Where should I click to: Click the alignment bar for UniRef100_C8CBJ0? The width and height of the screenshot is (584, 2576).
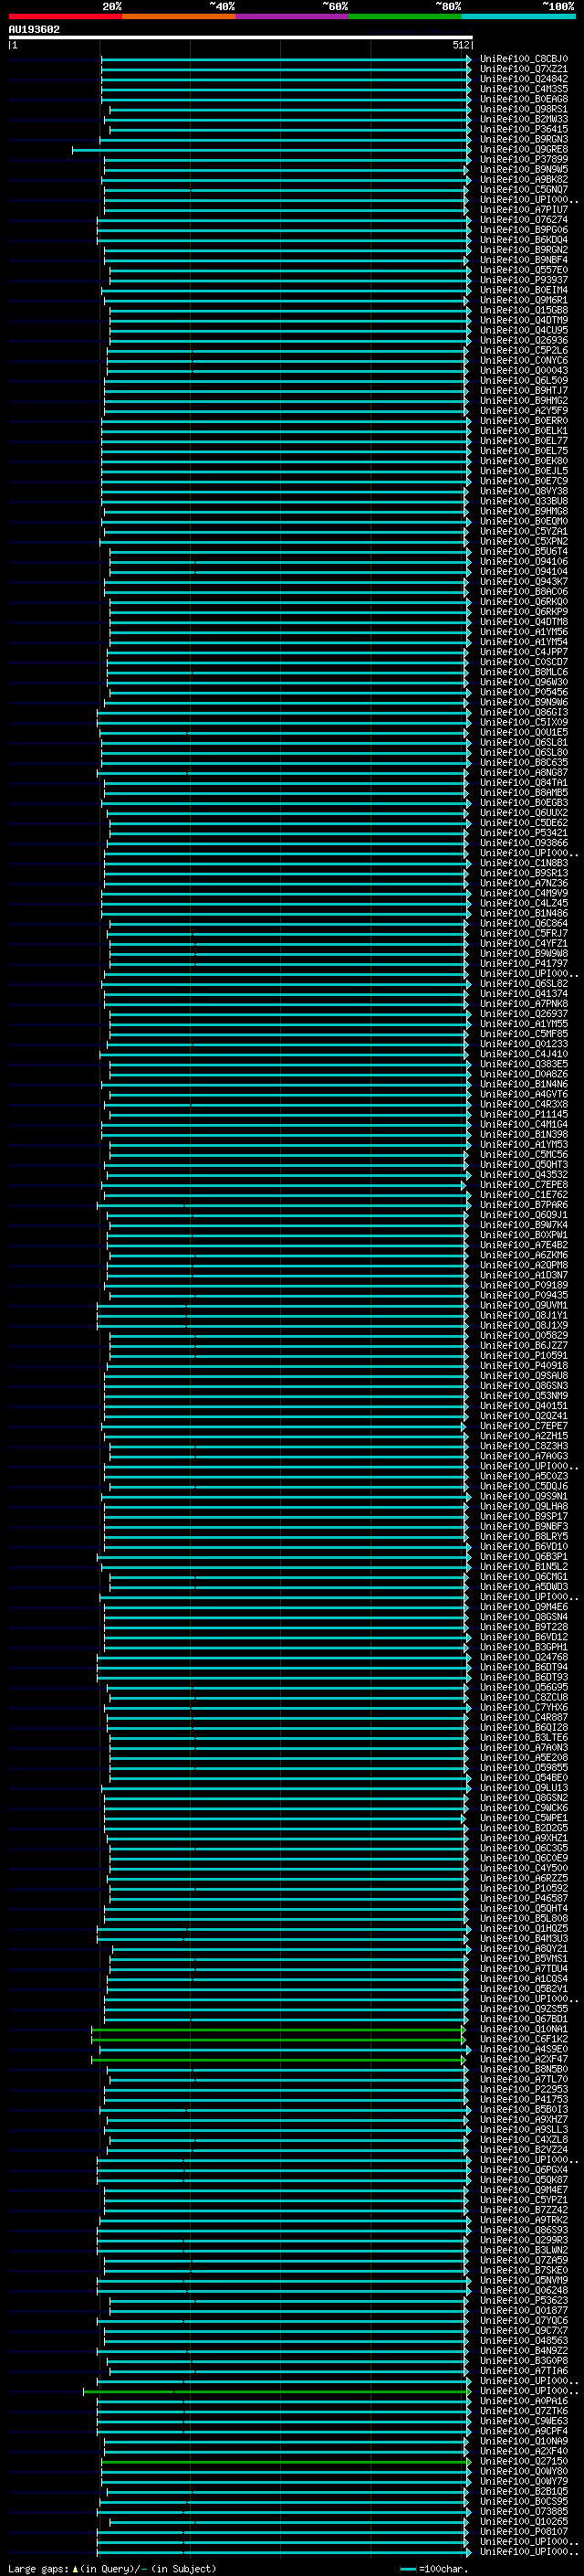286,60
